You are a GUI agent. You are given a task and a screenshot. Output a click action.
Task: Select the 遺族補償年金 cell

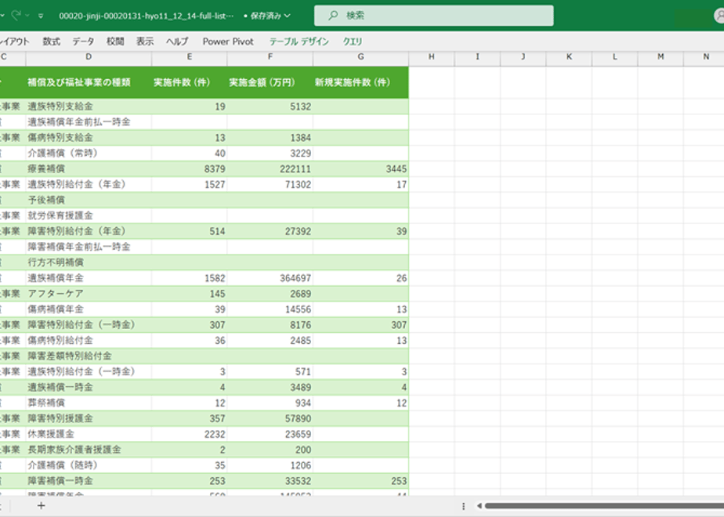pos(89,278)
